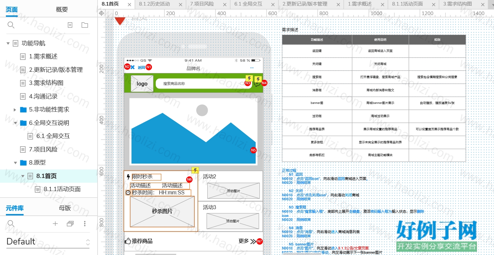Open the 母版 masters panel tab

(65, 208)
